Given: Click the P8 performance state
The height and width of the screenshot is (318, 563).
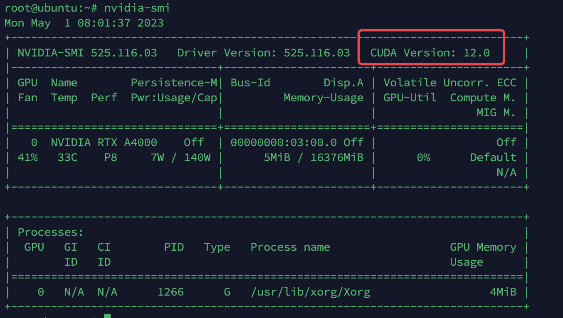Looking at the screenshot, I should point(111,157).
